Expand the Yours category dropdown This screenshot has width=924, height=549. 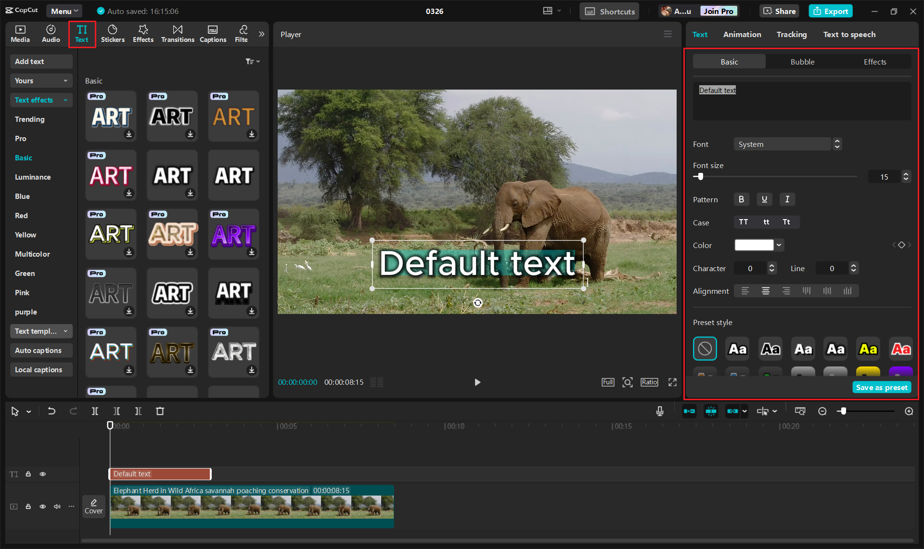click(x=41, y=80)
